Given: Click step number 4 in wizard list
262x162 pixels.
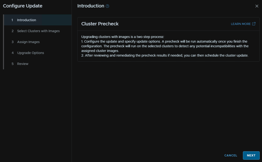Looking at the screenshot, I should pyautogui.click(x=12, y=53).
